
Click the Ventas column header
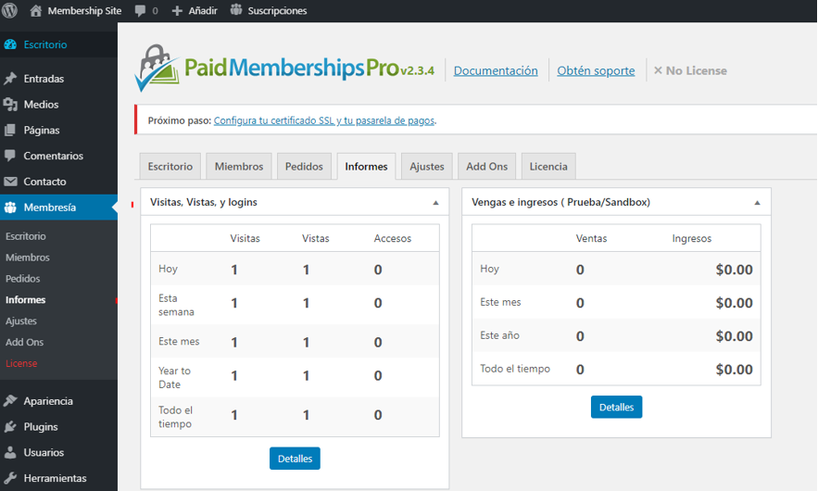point(591,238)
